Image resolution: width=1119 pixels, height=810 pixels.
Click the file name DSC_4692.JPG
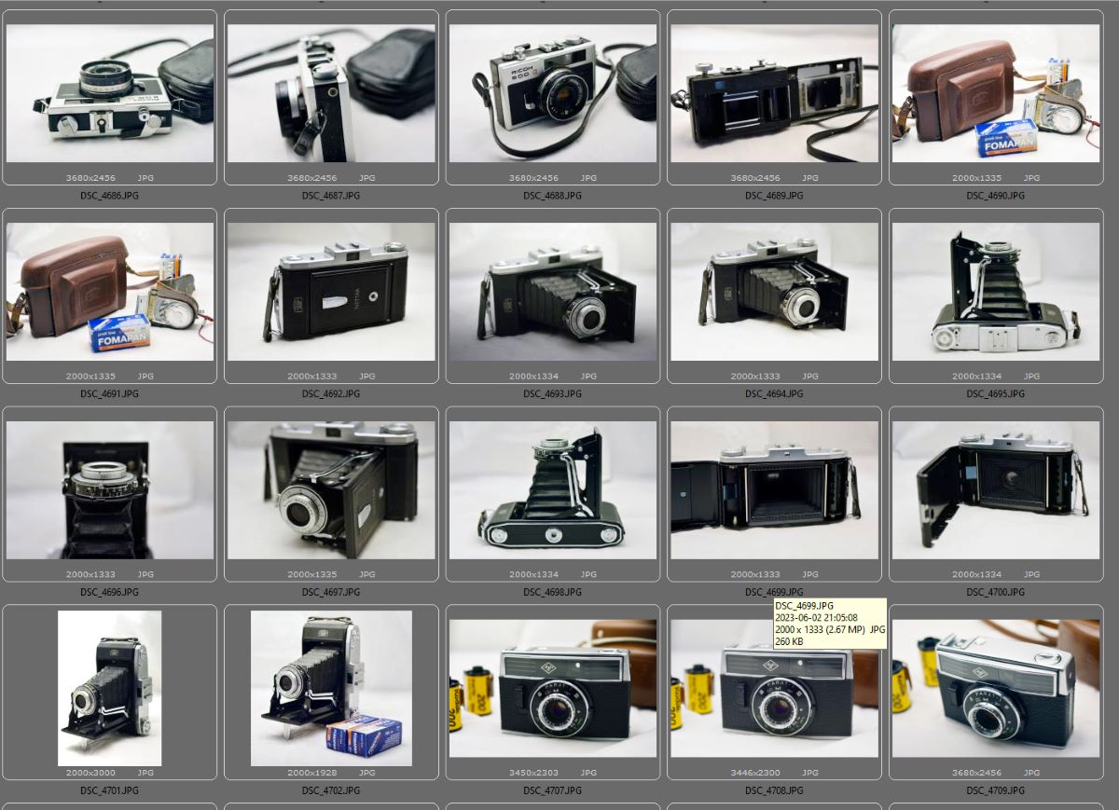[x=331, y=394]
